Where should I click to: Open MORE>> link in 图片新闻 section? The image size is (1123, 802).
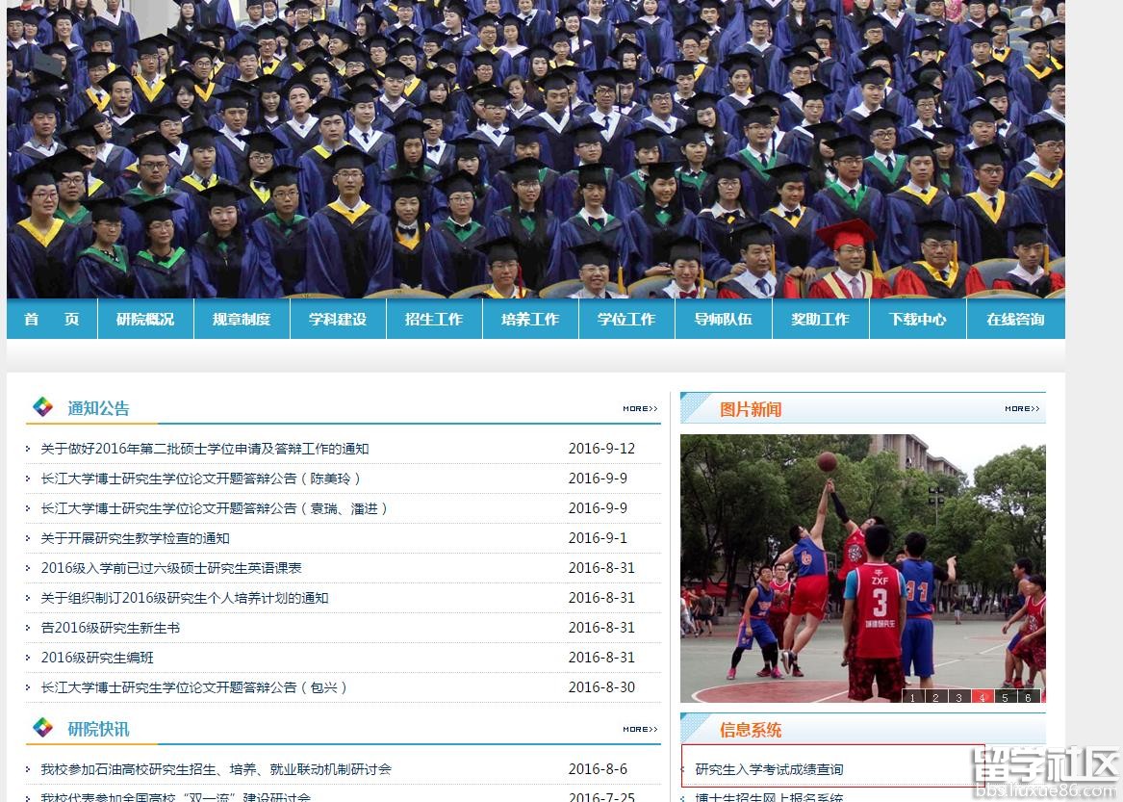(x=1022, y=409)
